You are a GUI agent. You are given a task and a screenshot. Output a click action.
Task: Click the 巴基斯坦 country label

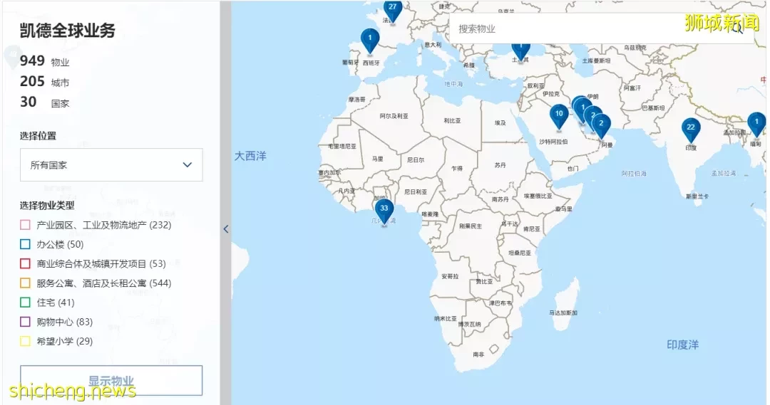click(653, 108)
